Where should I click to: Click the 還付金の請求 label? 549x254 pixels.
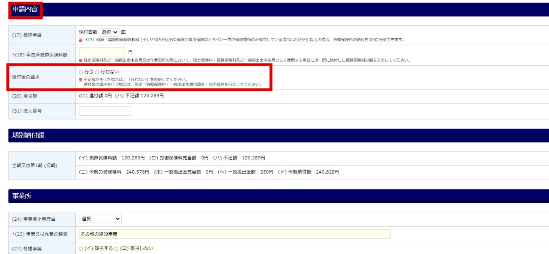coord(26,77)
